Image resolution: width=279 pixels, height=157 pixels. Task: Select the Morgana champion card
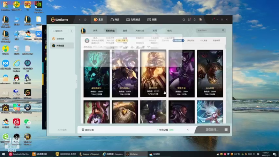[181, 74]
